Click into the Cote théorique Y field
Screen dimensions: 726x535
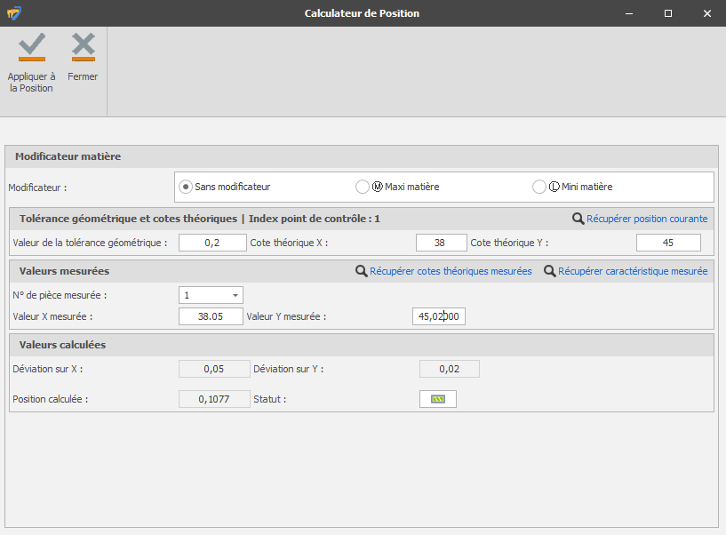pos(668,243)
